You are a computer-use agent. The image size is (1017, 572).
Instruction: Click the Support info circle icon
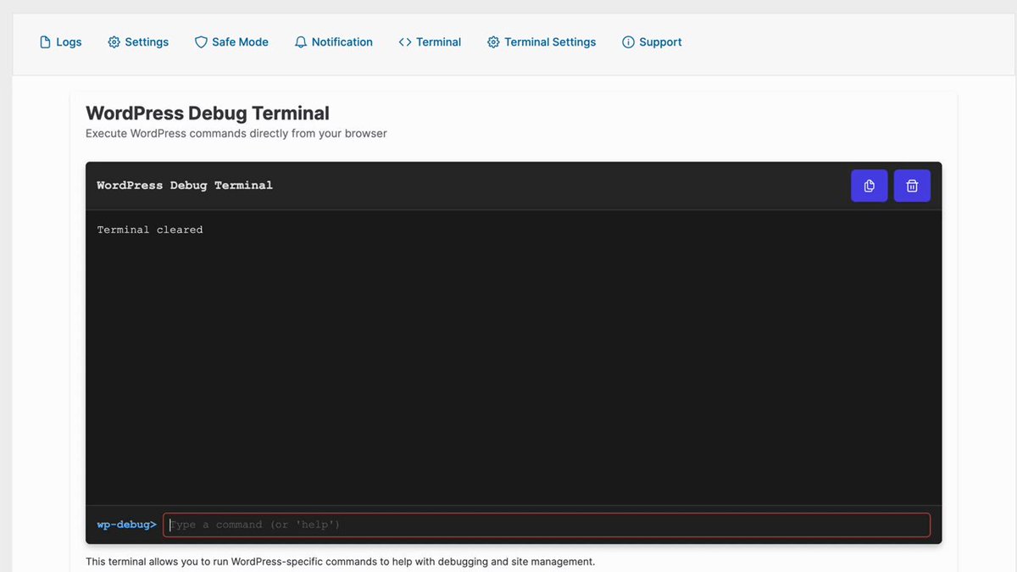click(628, 42)
